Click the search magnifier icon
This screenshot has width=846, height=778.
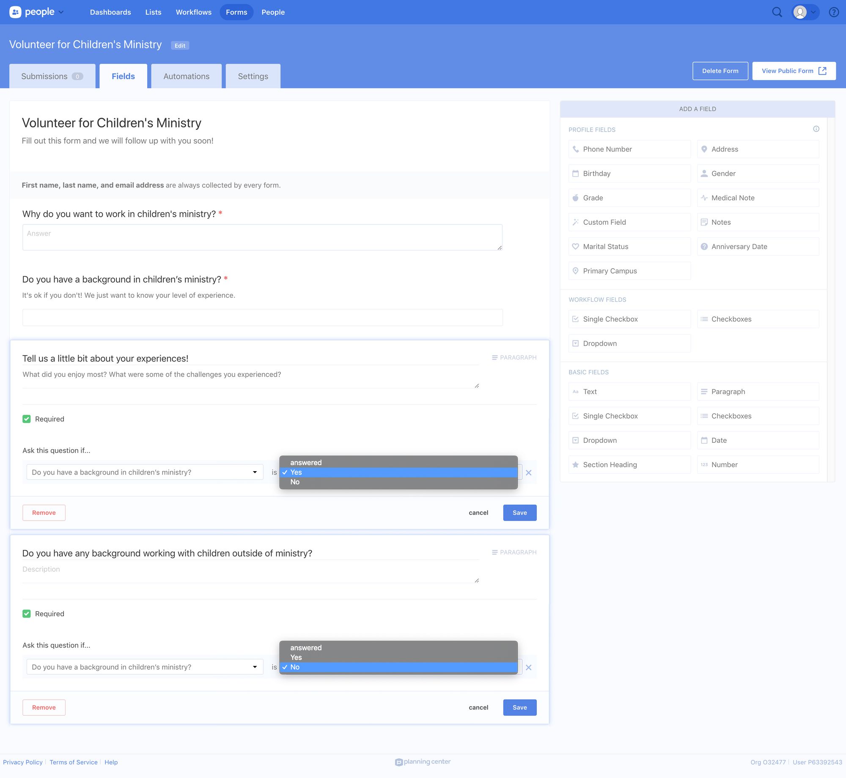(777, 12)
